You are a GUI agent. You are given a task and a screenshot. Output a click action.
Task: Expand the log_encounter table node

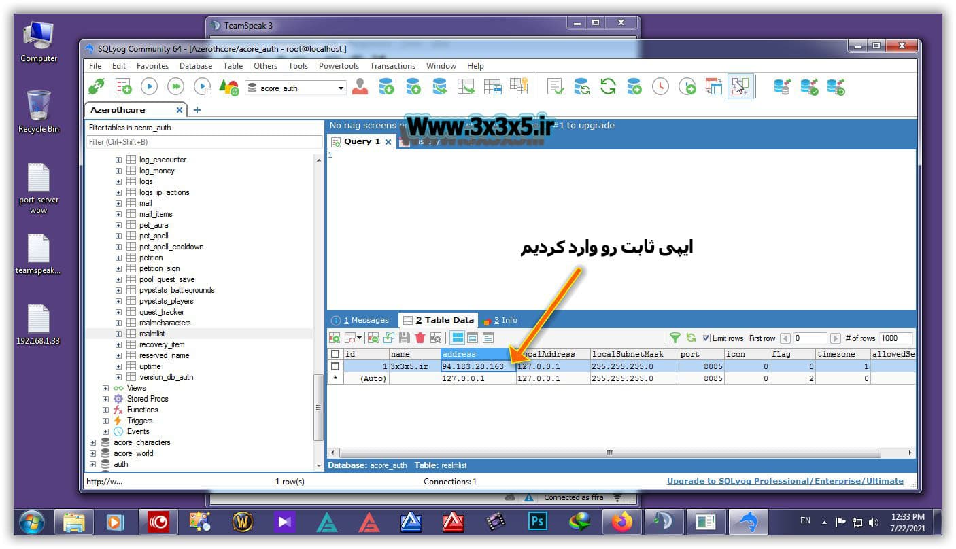pos(118,160)
